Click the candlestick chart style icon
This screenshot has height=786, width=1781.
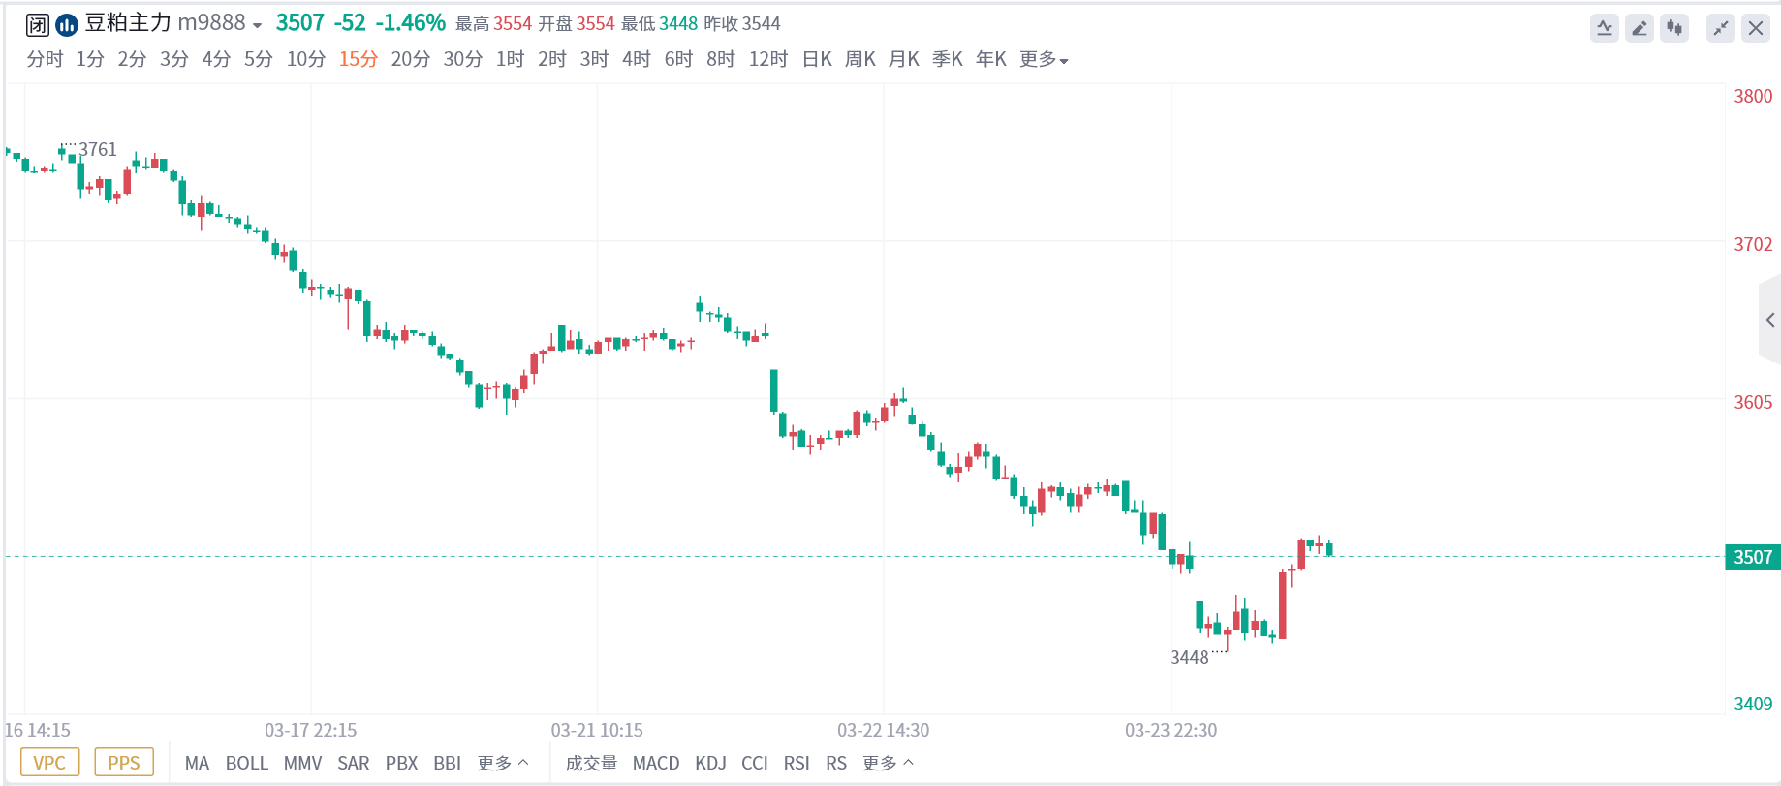[x=1674, y=28]
